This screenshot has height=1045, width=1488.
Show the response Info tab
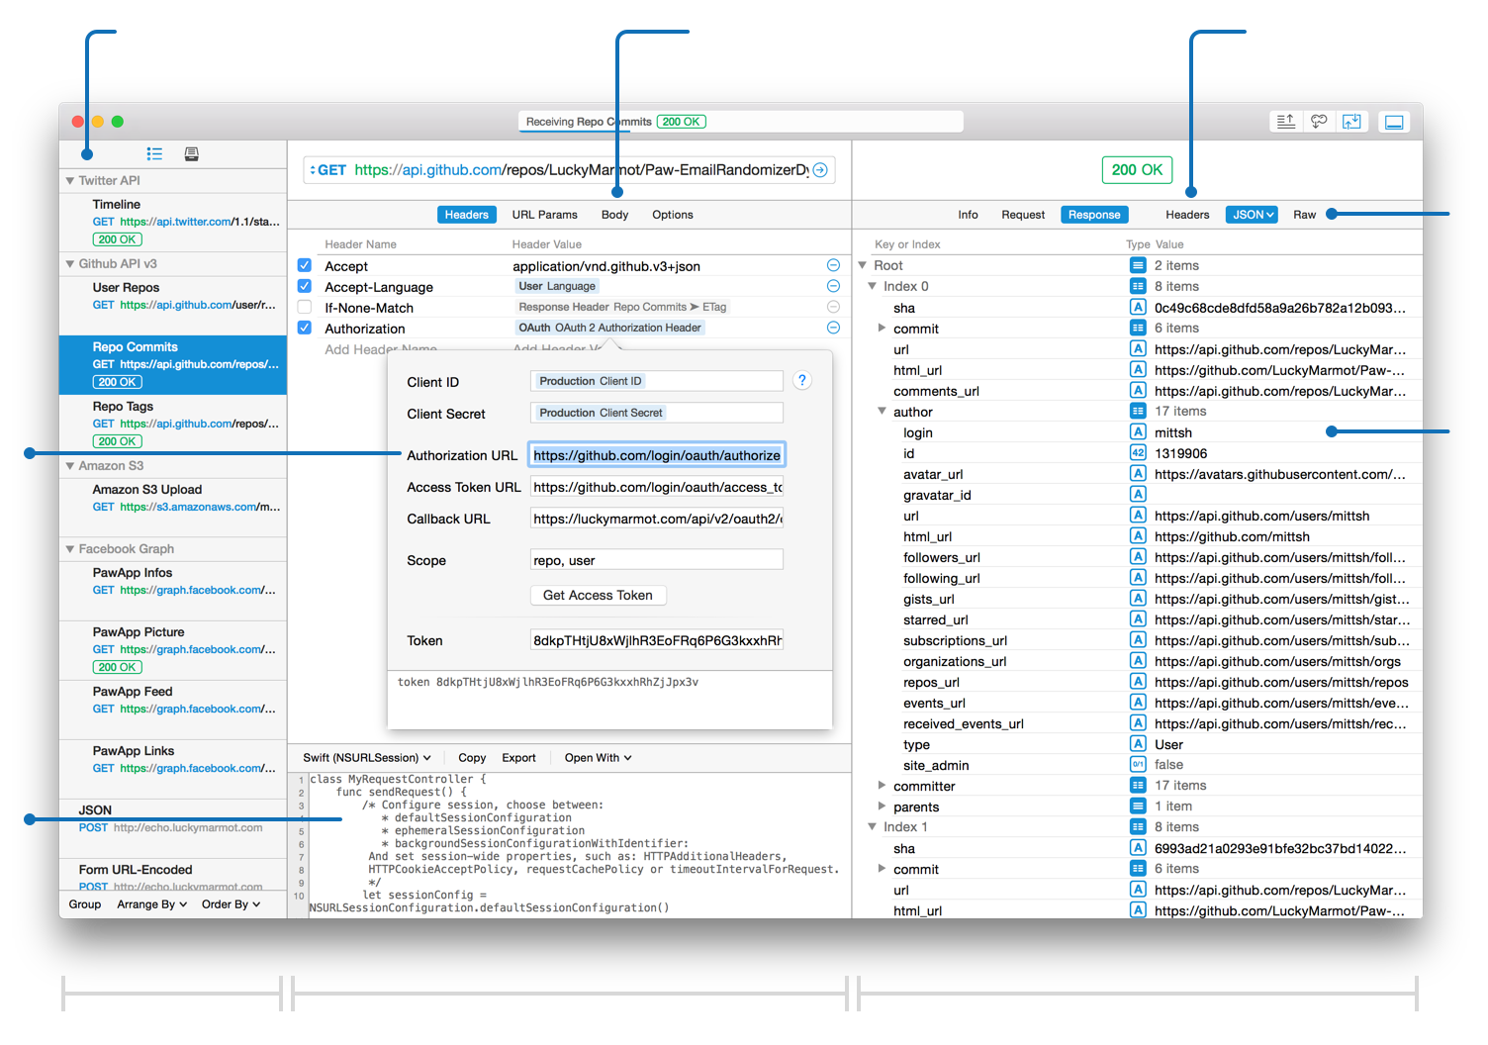pyautogui.click(x=968, y=215)
